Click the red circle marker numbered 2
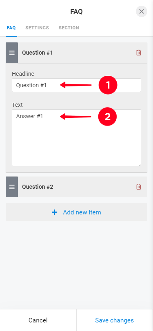The height and width of the screenshot is (331, 153). click(x=108, y=117)
